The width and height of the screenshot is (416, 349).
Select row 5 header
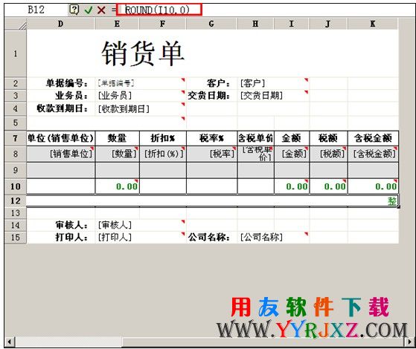point(16,123)
